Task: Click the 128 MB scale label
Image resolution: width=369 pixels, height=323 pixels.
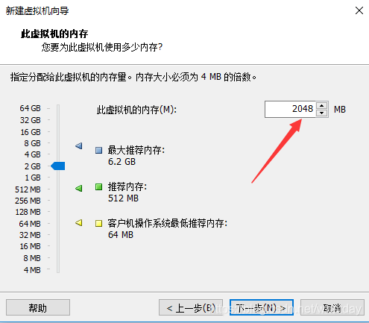Action: click(28, 212)
